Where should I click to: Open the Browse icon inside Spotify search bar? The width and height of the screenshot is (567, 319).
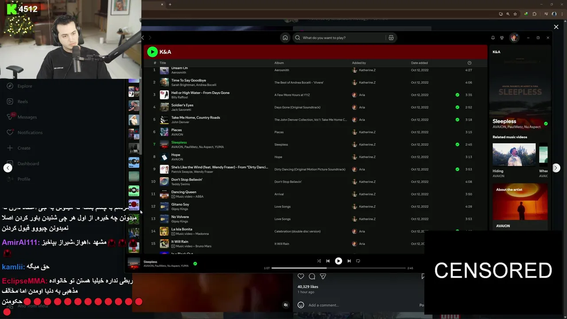coord(391,38)
